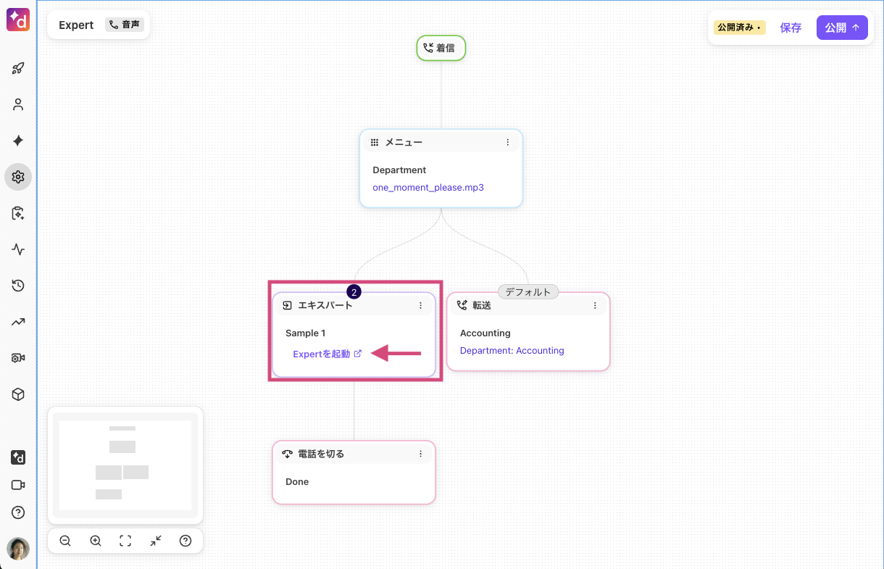Click the settings gear icon in sidebar
884x569 pixels.
(x=17, y=177)
